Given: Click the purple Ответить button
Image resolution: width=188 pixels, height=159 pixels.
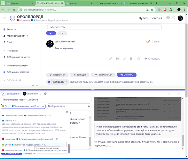Looking at the screenshot, I should [x=127, y=75].
